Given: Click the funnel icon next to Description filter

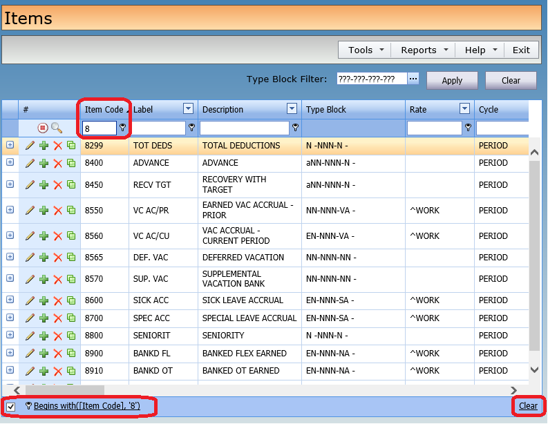Looking at the screenshot, I should (x=295, y=128).
